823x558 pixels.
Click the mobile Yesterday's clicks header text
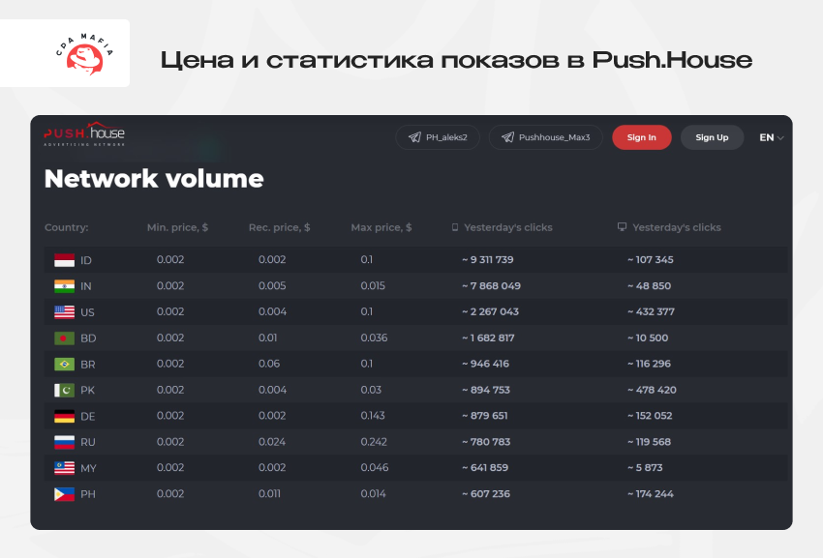(508, 227)
